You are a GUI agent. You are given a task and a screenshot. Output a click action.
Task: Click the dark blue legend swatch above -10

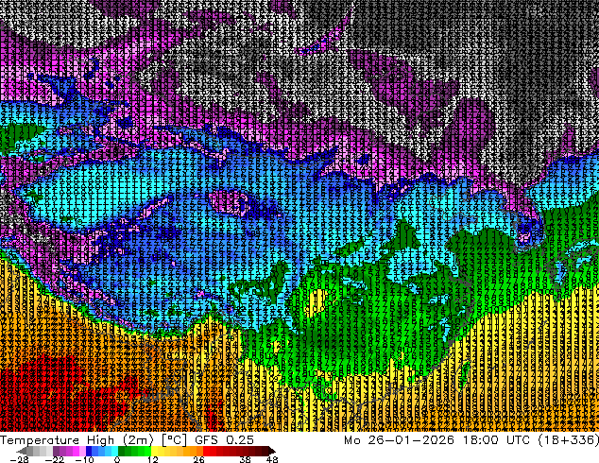[x=89, y=451]
